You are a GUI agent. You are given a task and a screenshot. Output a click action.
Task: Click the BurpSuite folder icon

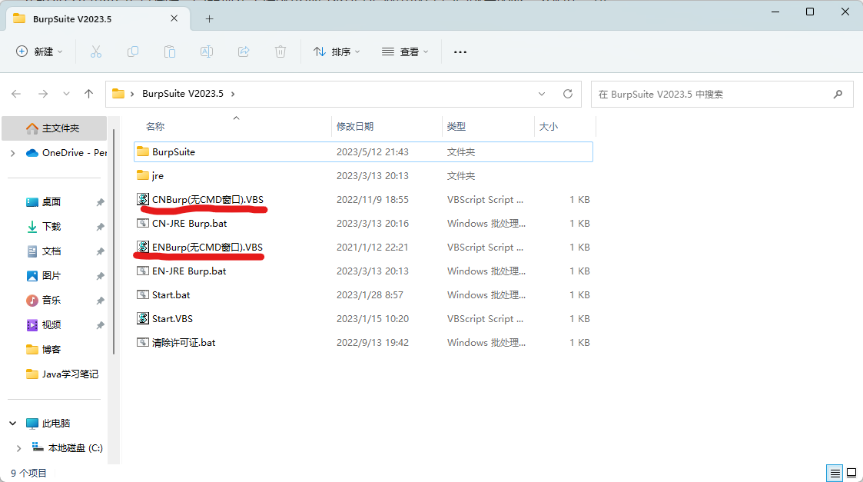click(142, 151)
